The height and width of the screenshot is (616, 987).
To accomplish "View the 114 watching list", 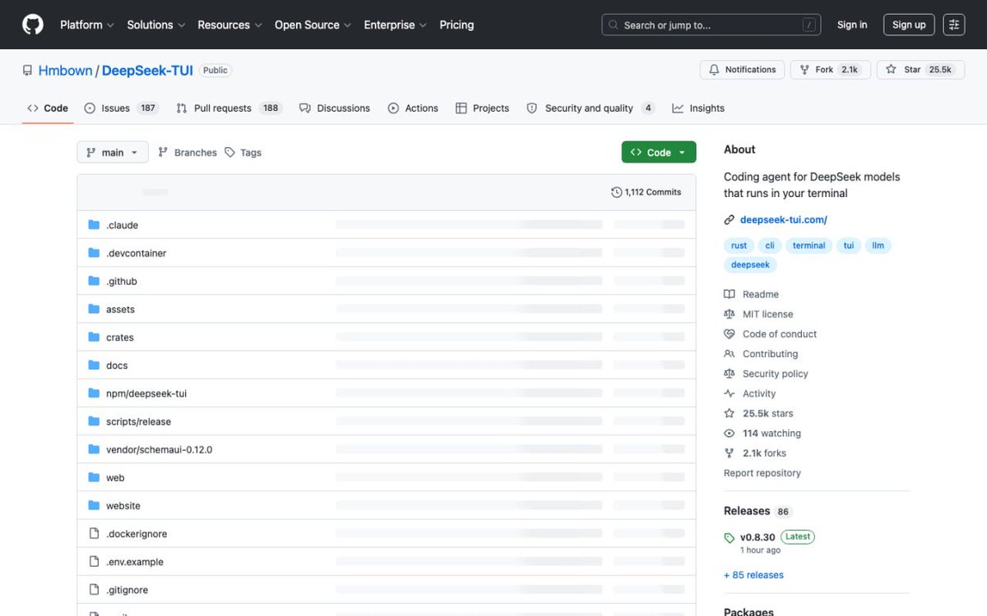I will coord(762,433).
